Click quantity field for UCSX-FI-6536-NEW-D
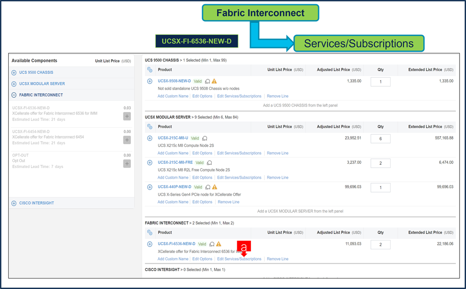Viewport: 466px width, 289px height. [380, 245]
